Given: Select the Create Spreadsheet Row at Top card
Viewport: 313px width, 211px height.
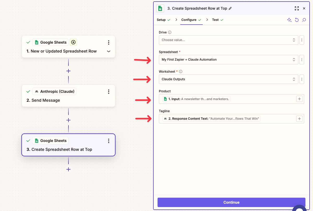Looking at the screenshot, I should click(x=68, y=145).
